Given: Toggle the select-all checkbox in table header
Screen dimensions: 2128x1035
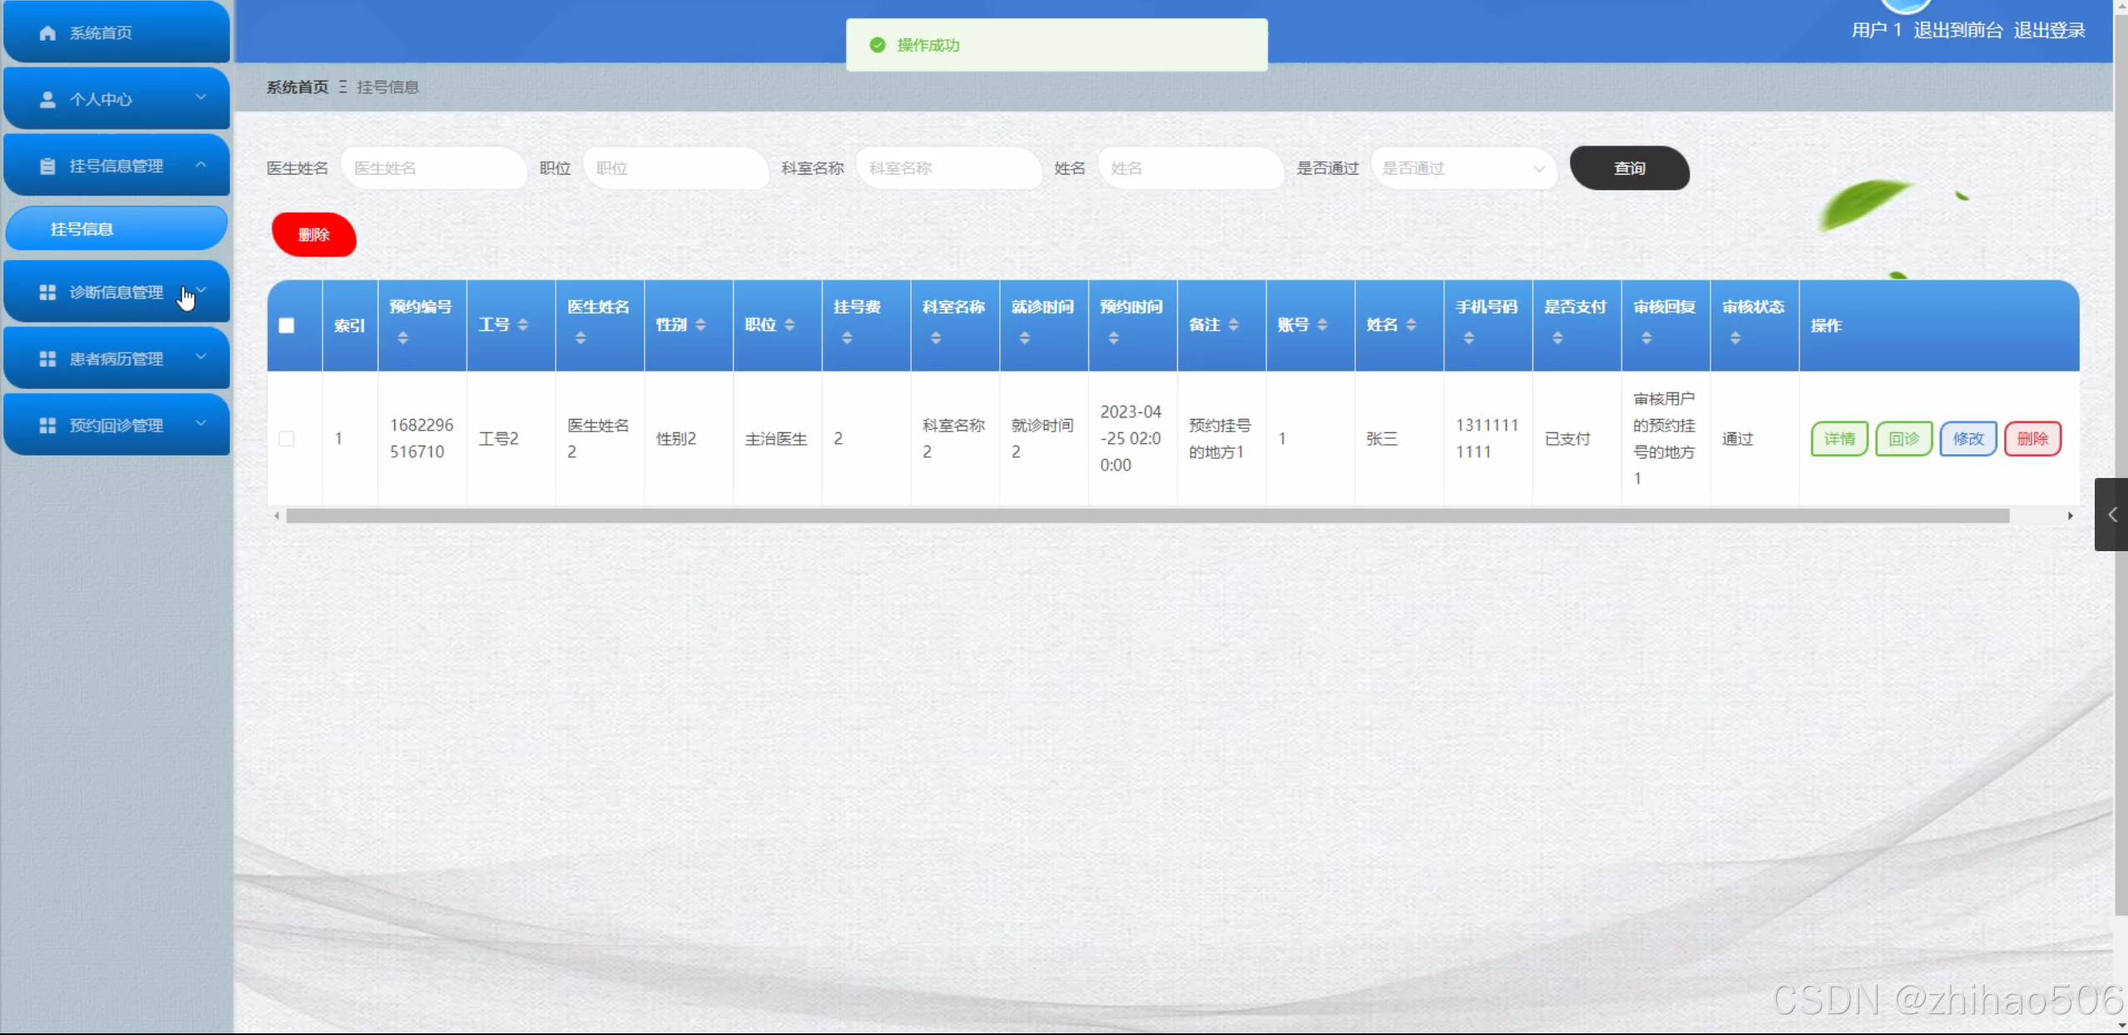Looking at the screenshot, I should pyautogui.click(x=286, y=326).
